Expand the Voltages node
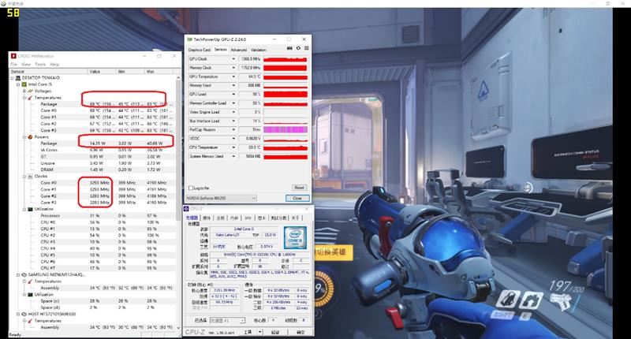Viewport: 631px width, 339px height. click(24, 91)
